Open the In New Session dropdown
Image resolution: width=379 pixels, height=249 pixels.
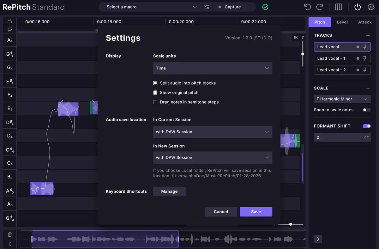(x=212, y=157)
